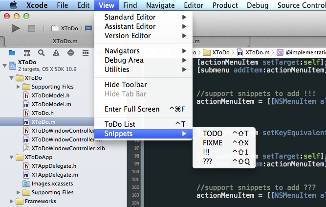Open the Edit menu
Screen dimensions: 326x207
[84, 5]
